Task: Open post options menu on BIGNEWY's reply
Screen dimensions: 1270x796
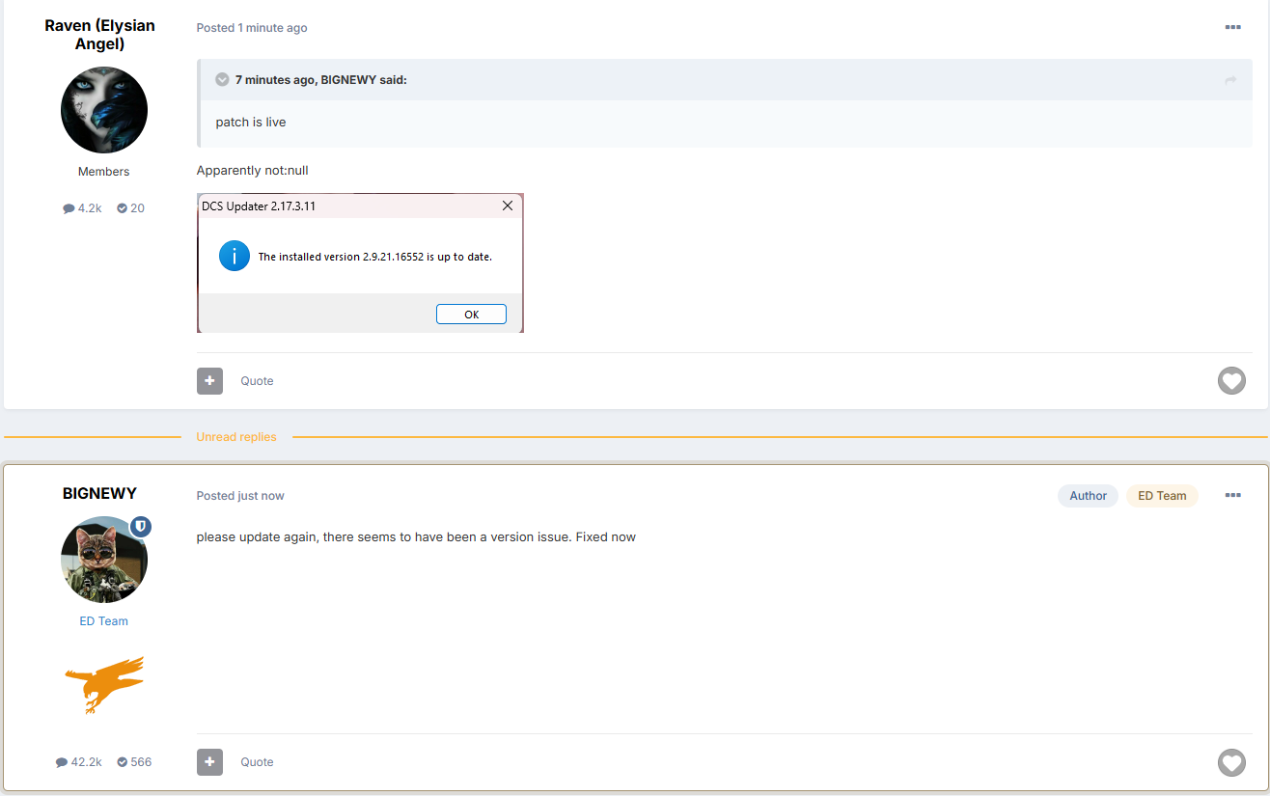Action: point(1232,496)
